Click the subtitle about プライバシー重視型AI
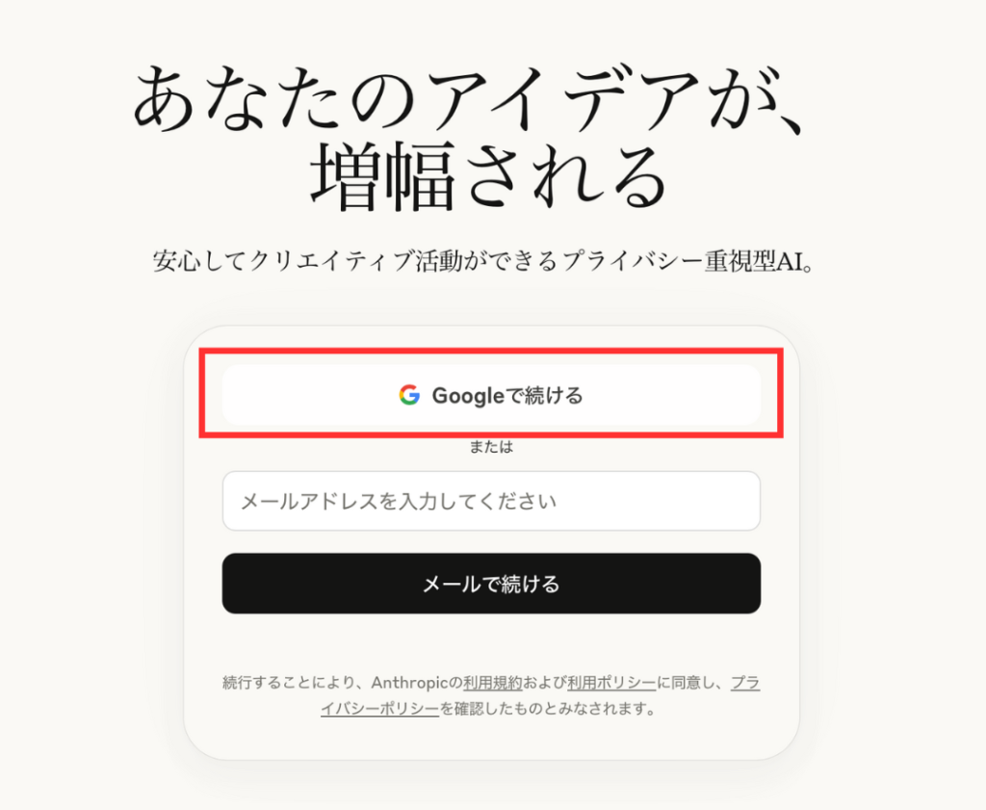 484,261
